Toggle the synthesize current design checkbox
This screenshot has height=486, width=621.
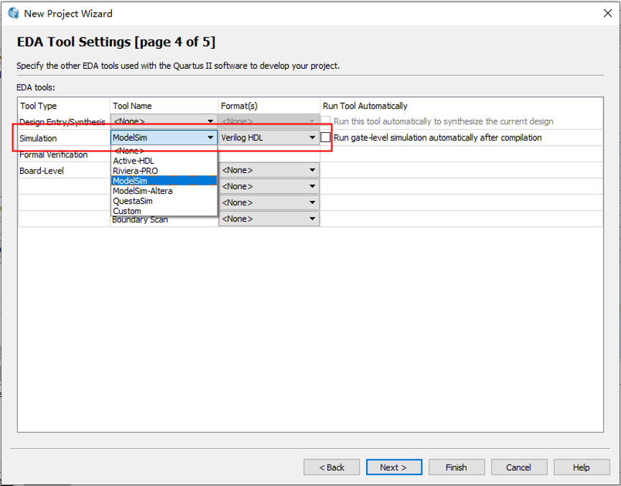point(326,122)
